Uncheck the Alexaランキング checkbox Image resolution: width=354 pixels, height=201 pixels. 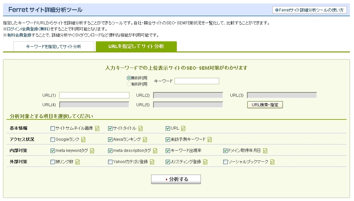coord(110,139)
